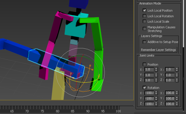
Task: Click spinner on Position X minimum
Action: pyautogui.click(x=156, y=69)
